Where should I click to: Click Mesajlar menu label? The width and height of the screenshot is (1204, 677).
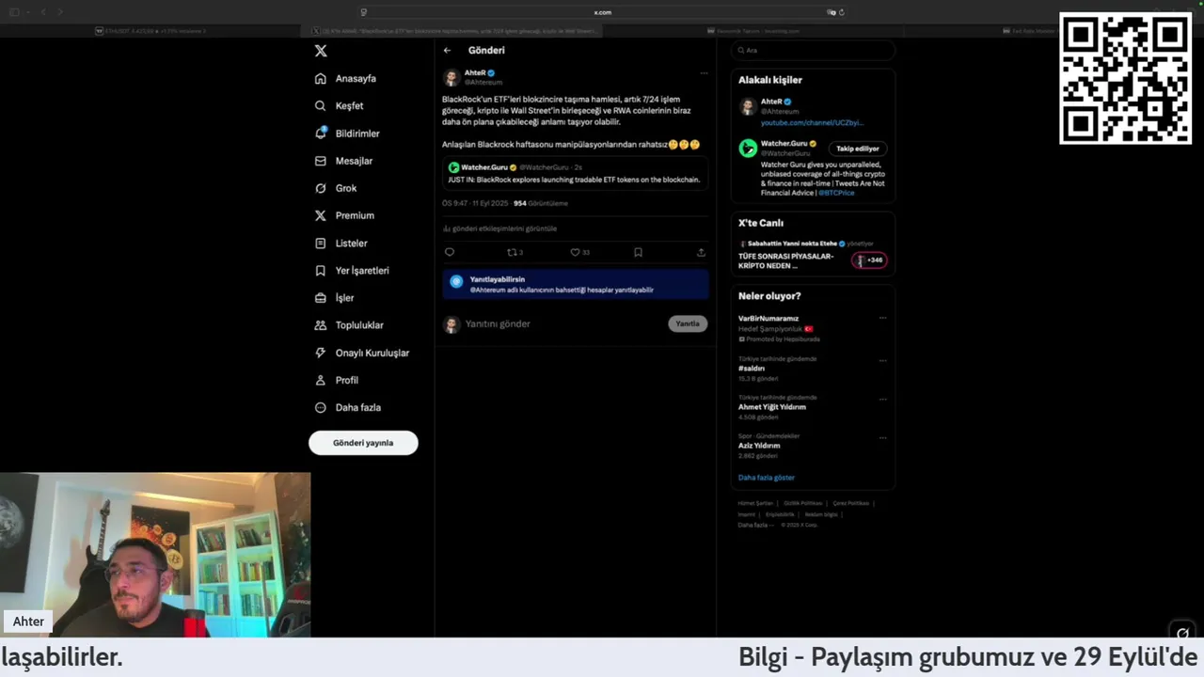pos(354,161)
